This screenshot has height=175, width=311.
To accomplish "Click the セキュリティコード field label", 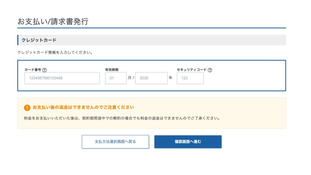I will 192,70.
